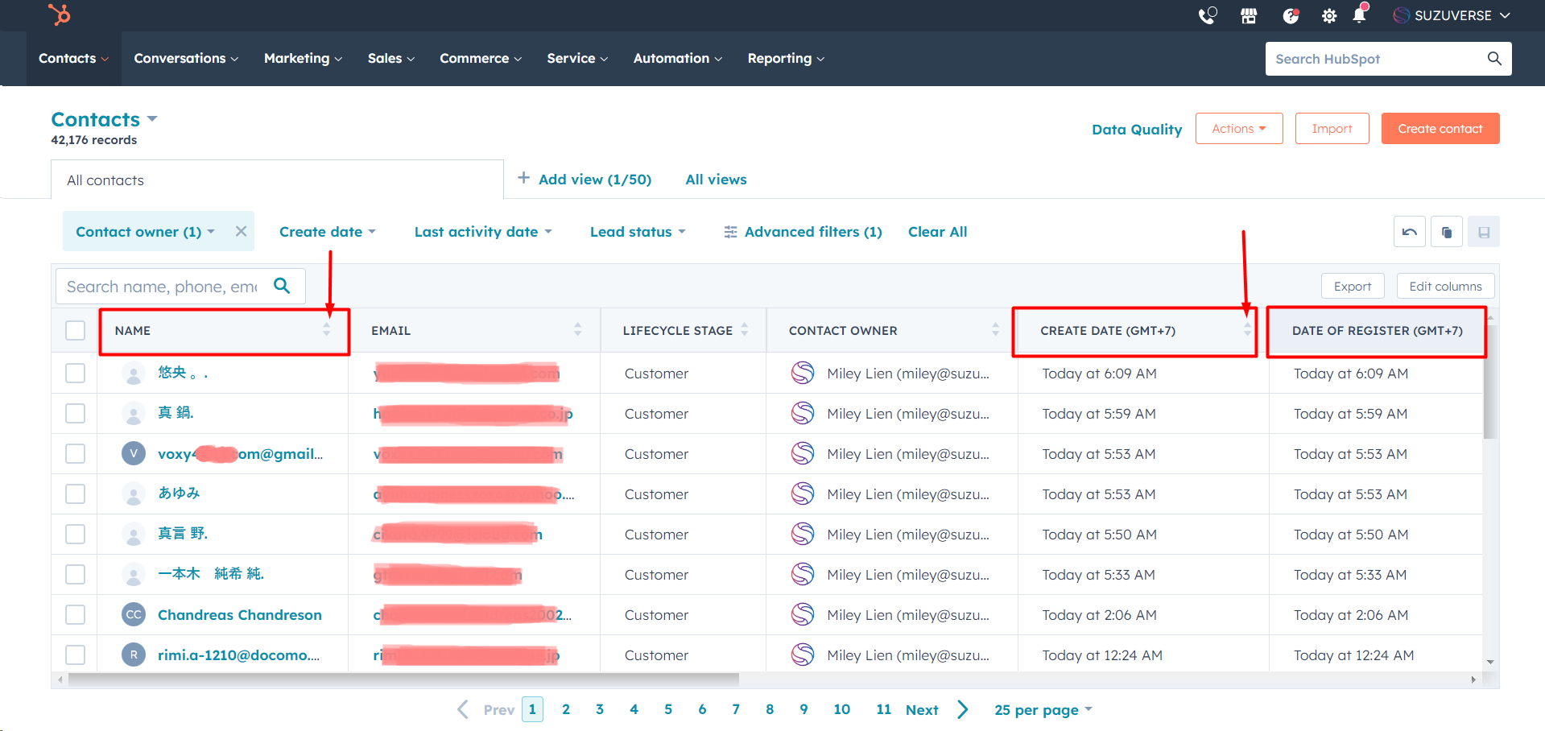This screenshot has height=731, width=1545.
Task: Click the magnifier in the contact search box
Action: [282, 286]
